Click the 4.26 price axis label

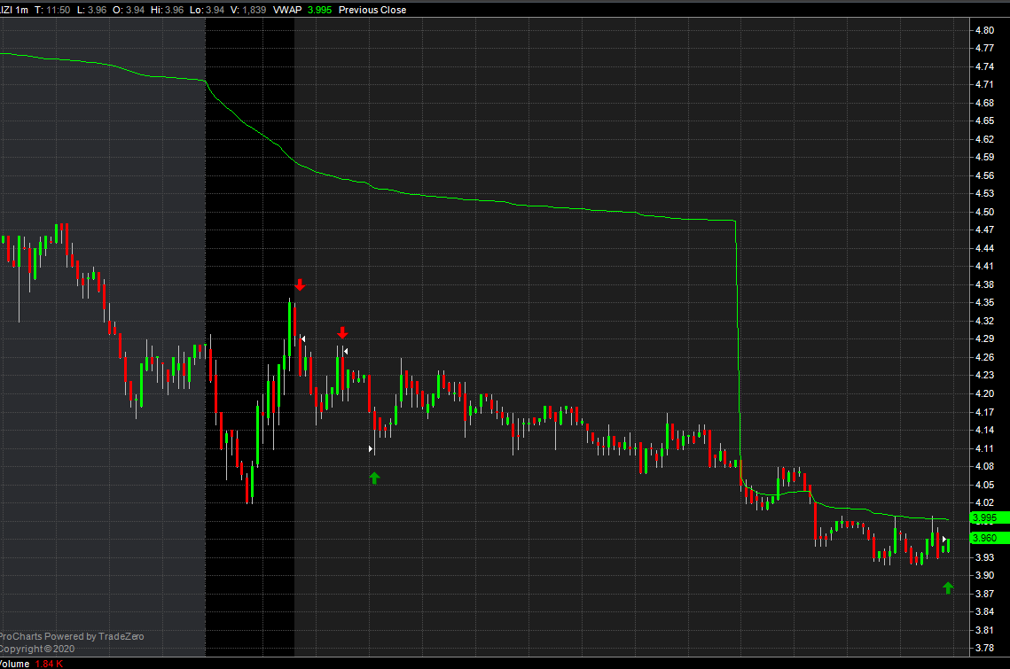[x=984, y=357]
